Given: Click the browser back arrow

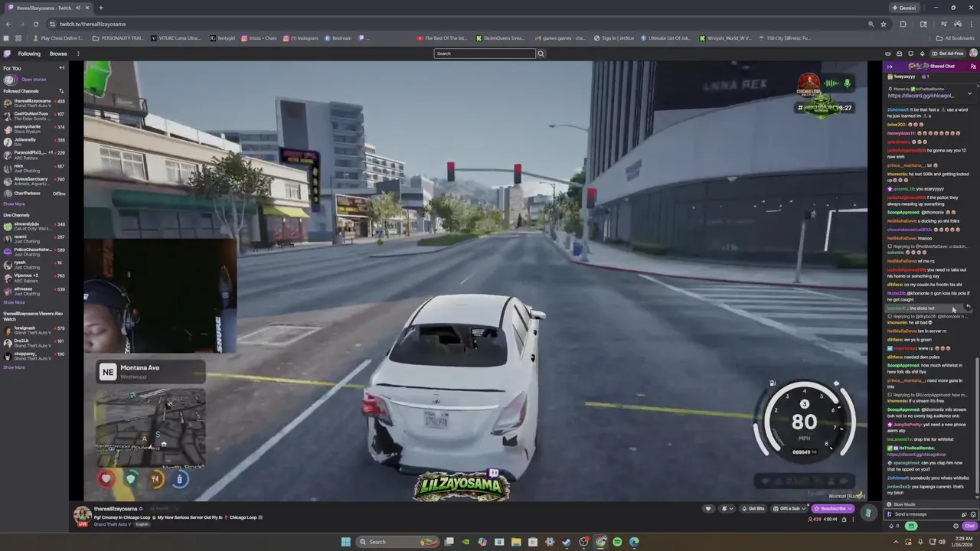Looking at the screenshot, I should point(8,24).
